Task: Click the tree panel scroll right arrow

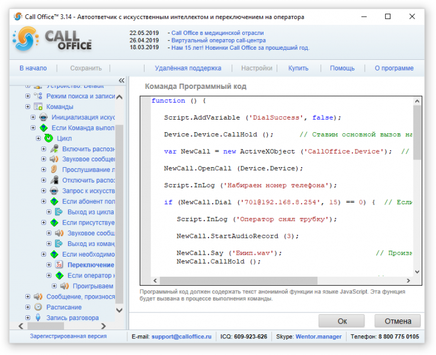Action: (x=104, y=326)
